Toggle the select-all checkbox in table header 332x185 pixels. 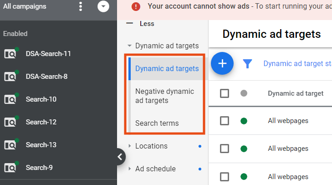(225, 93)
